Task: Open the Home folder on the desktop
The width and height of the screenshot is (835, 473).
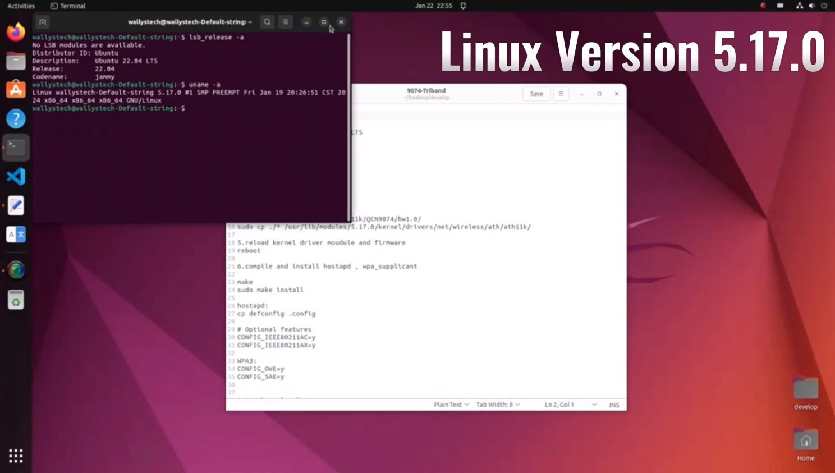Action: (806, 445)
